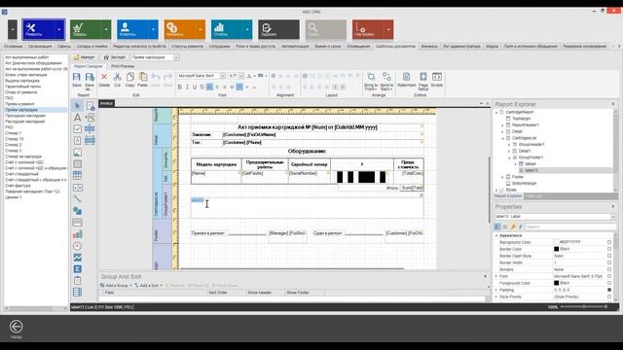The image size is (623, 350).
Task: Open the blue repairs tile dropdown arrow
Action: [x=59, y=29]
